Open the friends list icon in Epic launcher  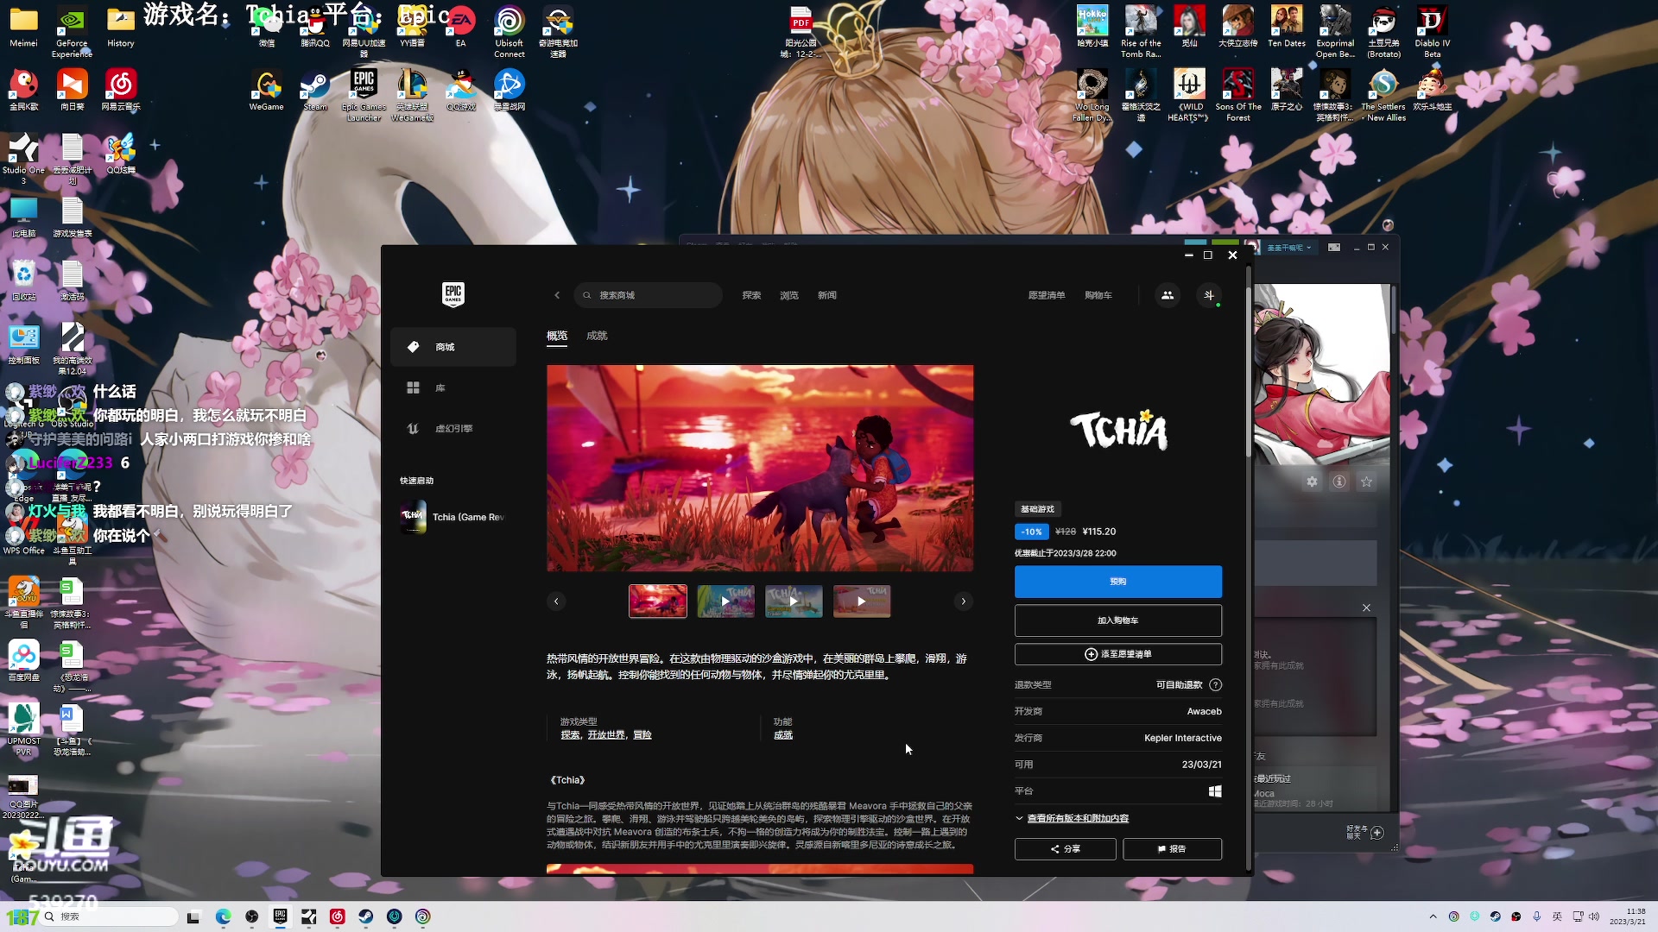click(1168, 295)
